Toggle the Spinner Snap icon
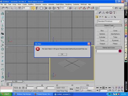This screenshot has height=96, width=128. point(92,8)
